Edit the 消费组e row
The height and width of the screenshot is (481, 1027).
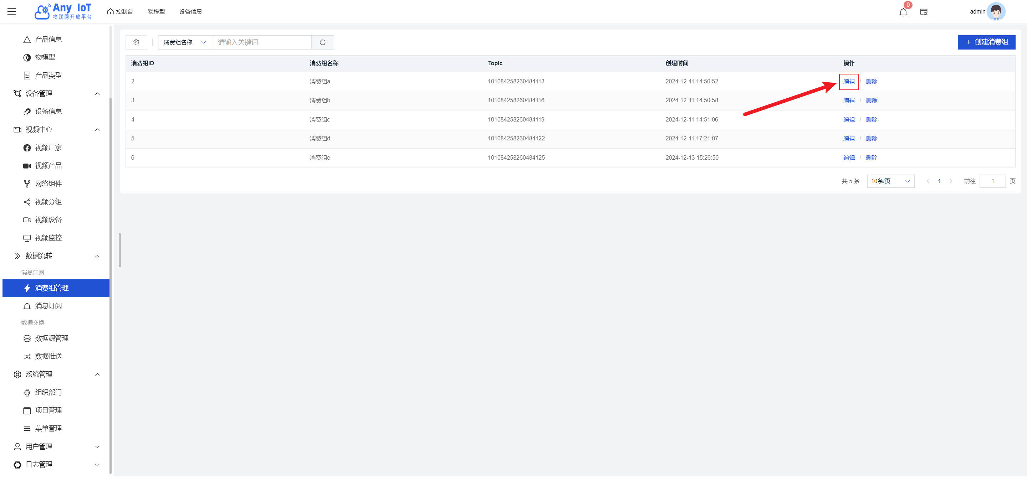point(849,158)
